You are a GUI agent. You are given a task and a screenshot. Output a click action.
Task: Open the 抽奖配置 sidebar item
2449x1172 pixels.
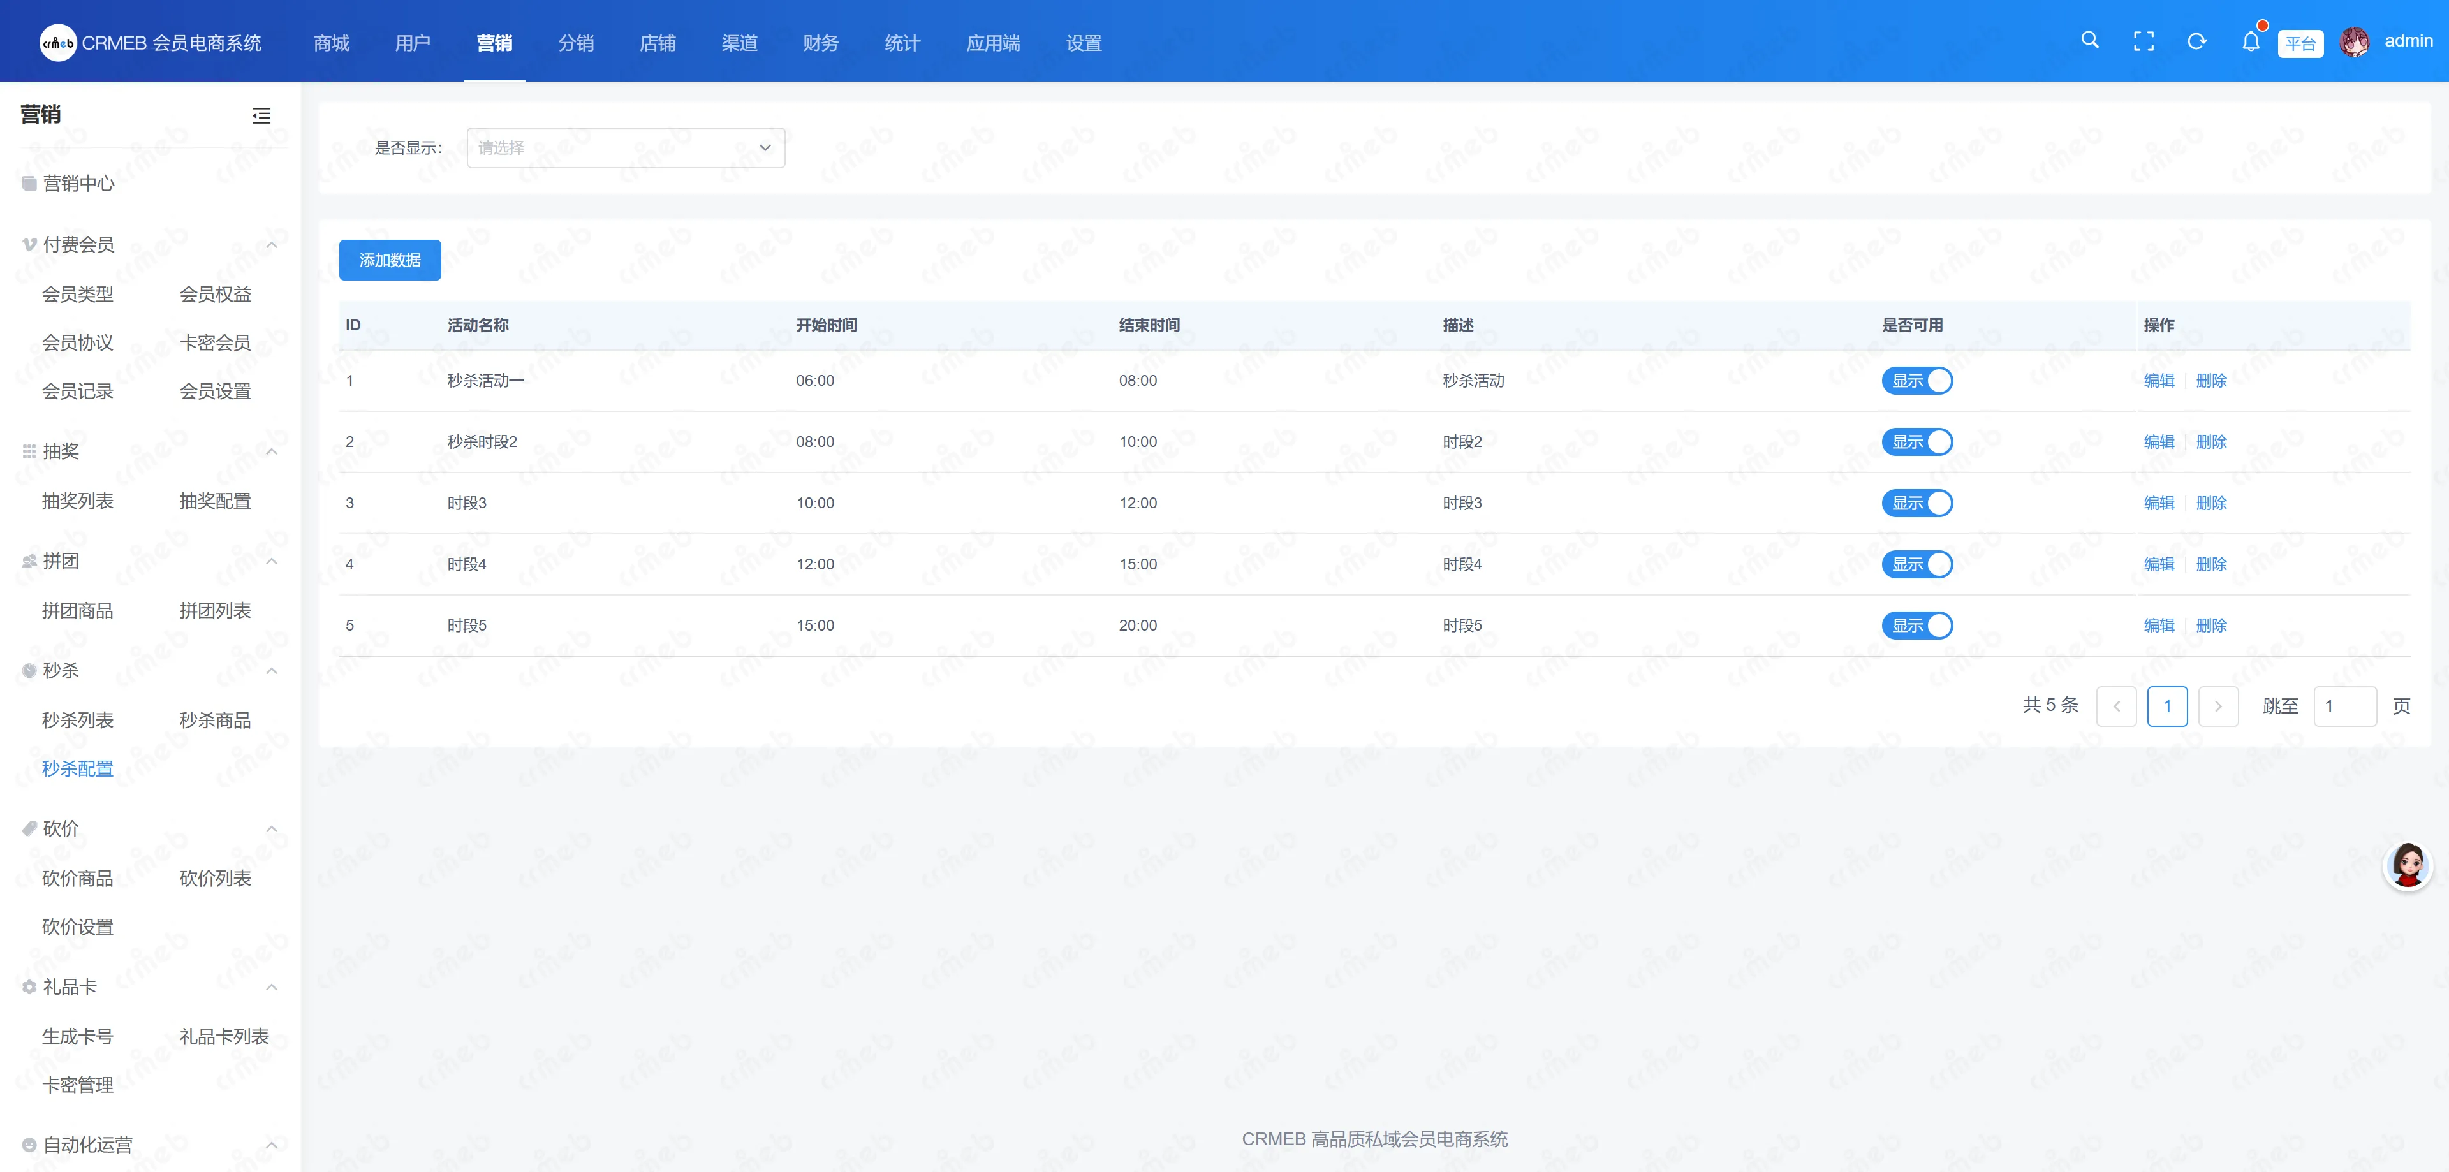tap(216, 501)
